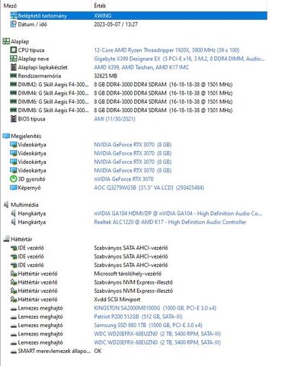Screen dimensions: 304x366
Task: Click the Megjelenítés section monitor icon
Action: pyautogui.click(x=6, y=136)
